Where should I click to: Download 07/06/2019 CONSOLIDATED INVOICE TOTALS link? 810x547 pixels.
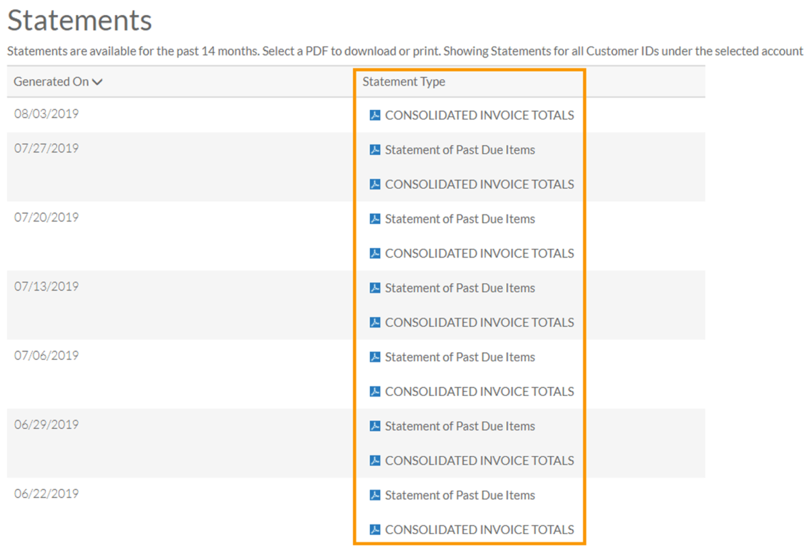479,392
